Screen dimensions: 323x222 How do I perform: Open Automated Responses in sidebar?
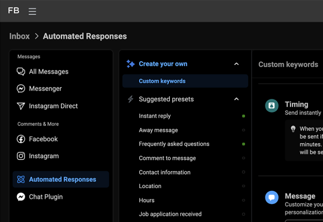(62, 180)
